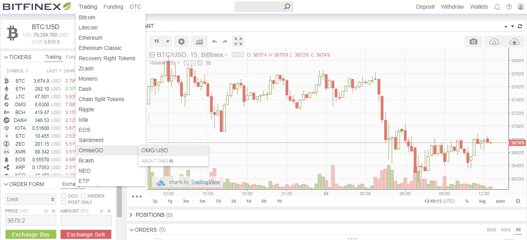Image resolution: width=527 pixels, height=240 pixels.
Task: Click the notifications bell icon
Action: pos(496,7)
